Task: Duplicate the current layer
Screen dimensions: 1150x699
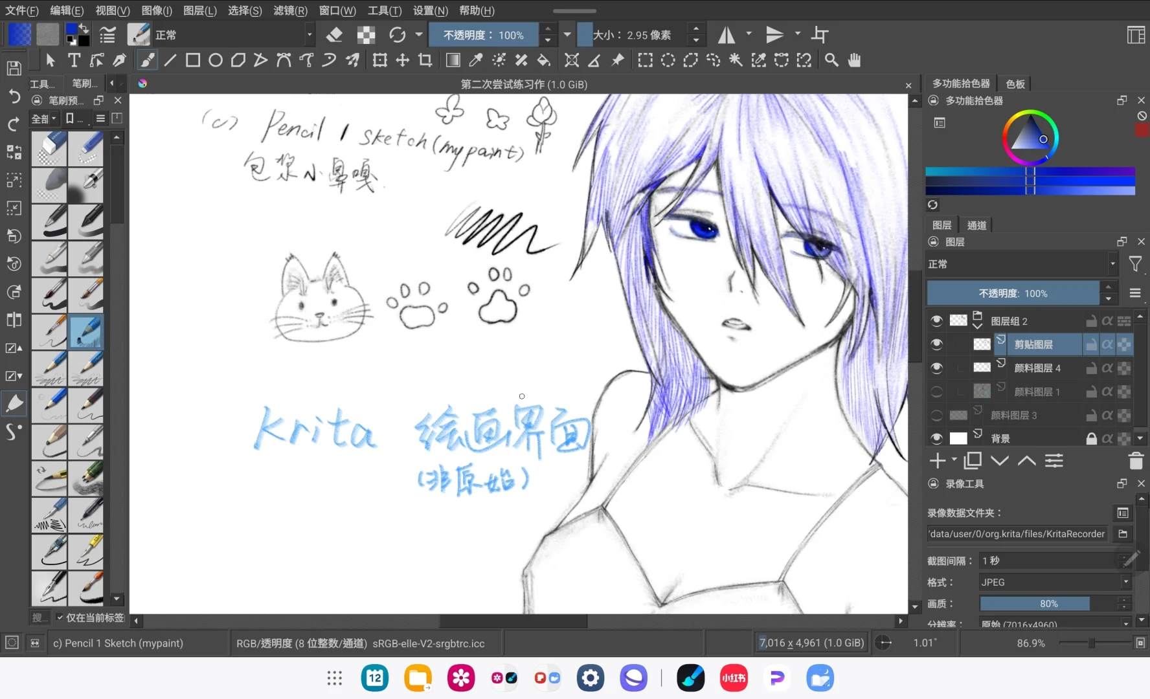Action: [973, 461]
